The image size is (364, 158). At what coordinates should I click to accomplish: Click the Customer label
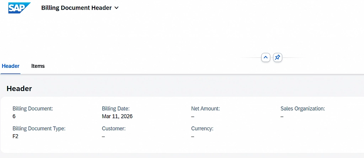pyautogui.click(x=114, y=129)
